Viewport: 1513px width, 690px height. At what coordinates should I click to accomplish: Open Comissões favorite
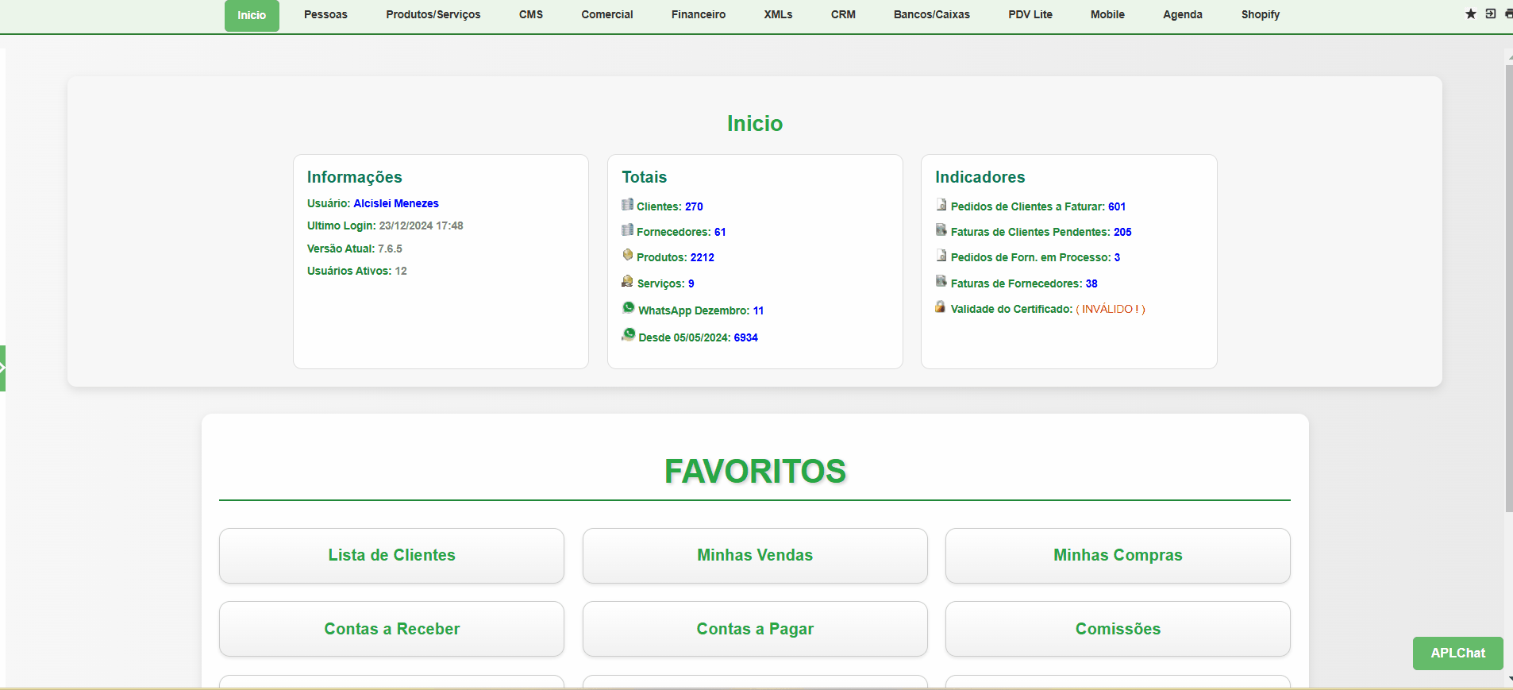pyautogui.click(x=1118, y=629)
